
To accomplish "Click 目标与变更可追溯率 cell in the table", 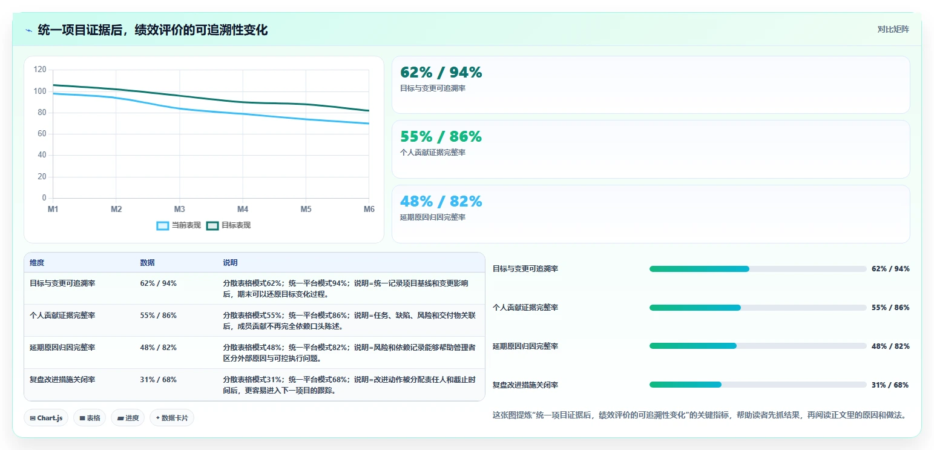I will coord(62,283).
